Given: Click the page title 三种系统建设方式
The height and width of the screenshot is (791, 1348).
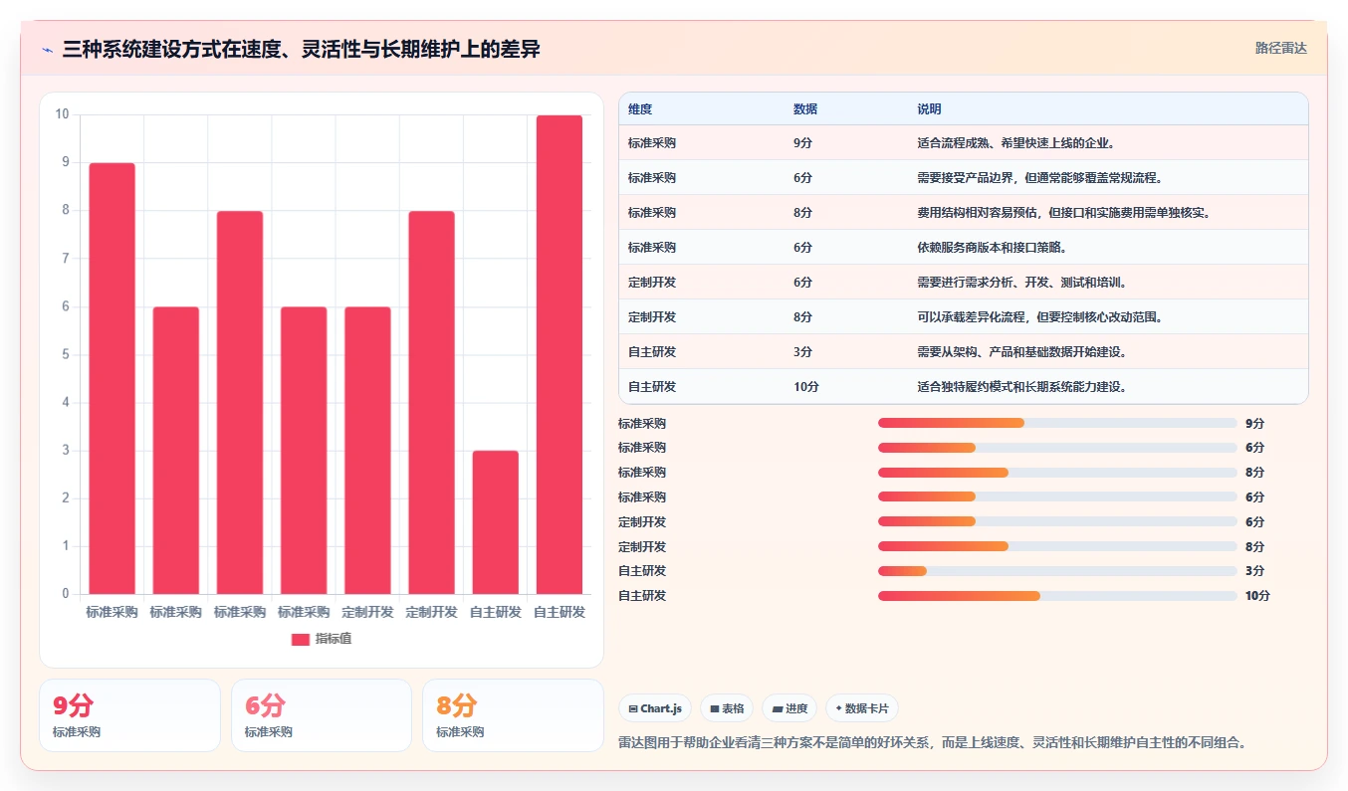Looking at the screenshot, I should click(x=302, y=49).
